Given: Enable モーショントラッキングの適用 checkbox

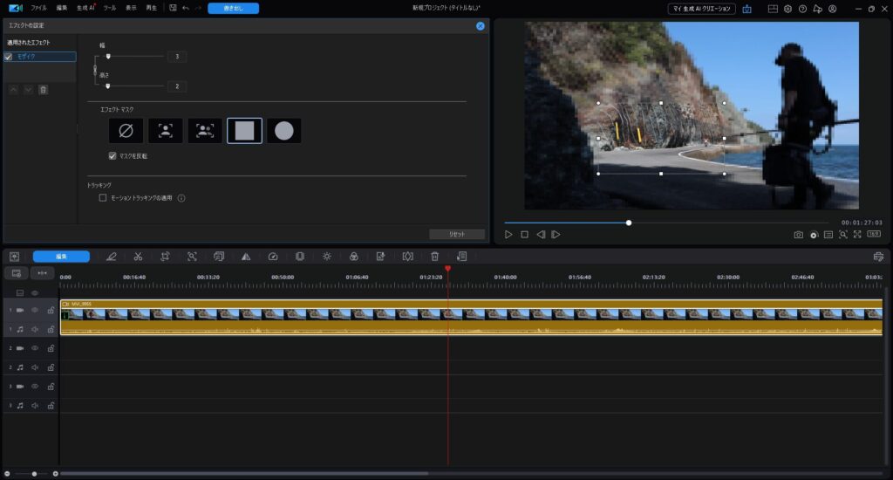Looking at the screenshot, I should tap(103, 198).
